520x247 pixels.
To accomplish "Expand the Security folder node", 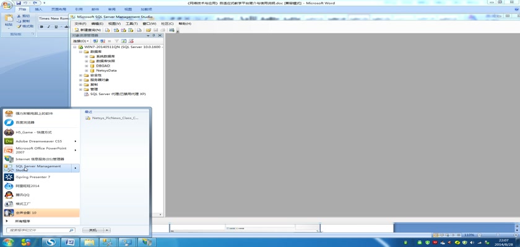I will click(x=80, y=75).
